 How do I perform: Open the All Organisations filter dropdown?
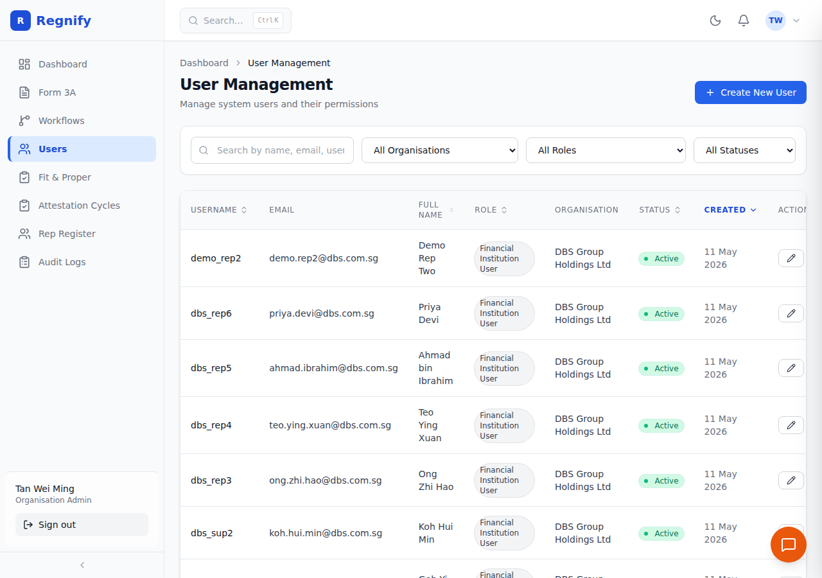coord(440,150)
